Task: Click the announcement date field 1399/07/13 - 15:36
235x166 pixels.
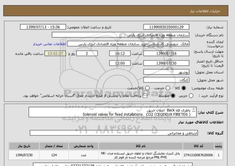Action: tap(43, 27)
